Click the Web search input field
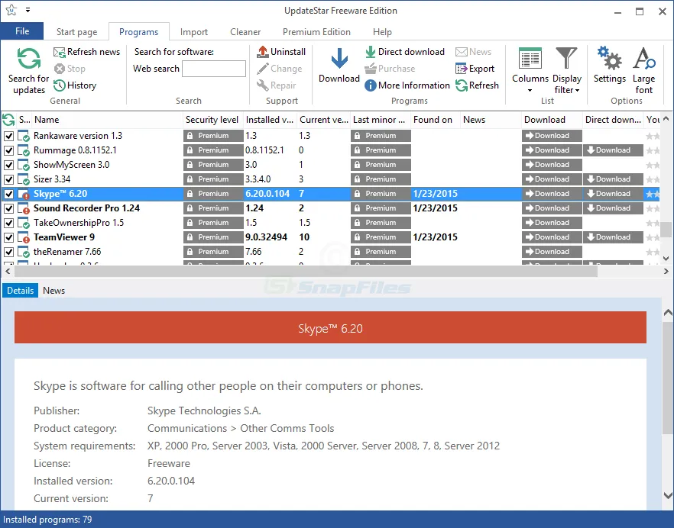This screenshot has width=674, height=528. point(214,69)
